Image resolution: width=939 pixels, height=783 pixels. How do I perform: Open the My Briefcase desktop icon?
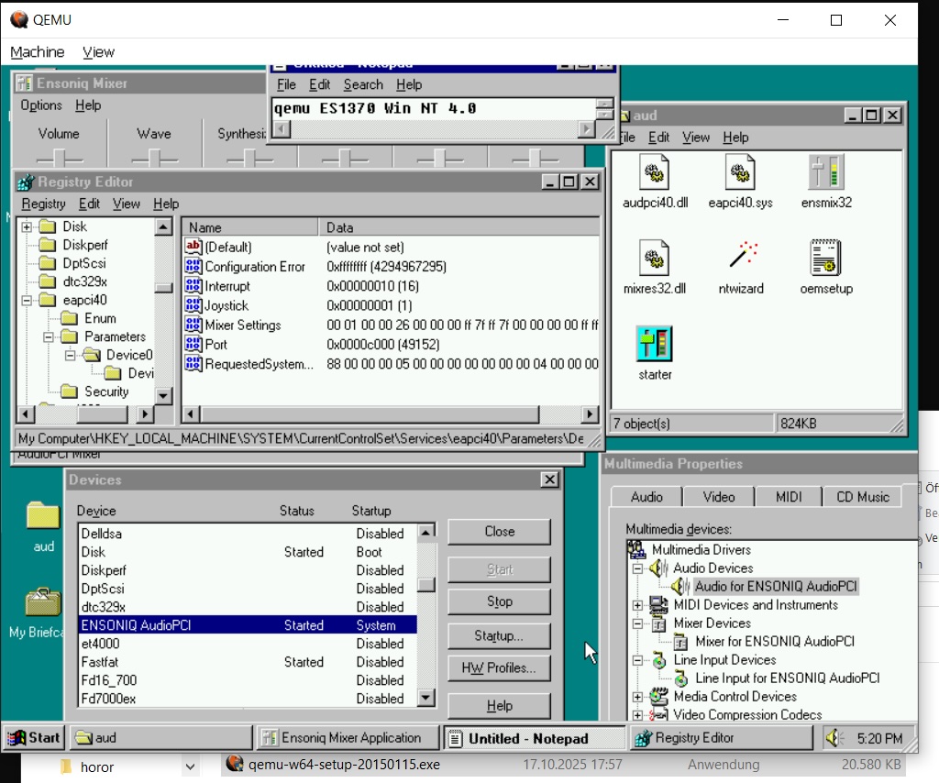click(43, 603)
